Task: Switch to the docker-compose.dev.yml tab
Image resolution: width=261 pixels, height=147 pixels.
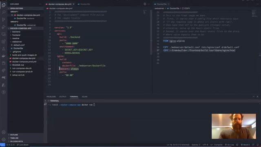Action: (x=60, y=4)
